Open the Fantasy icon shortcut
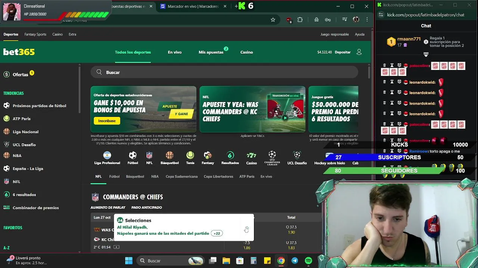Image resolution: width=478 pixels, height=268 pixels. pos(208,158)
